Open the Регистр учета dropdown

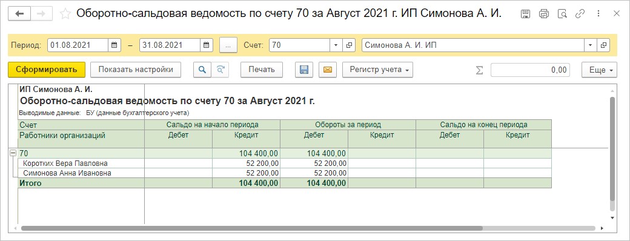click(x=377, y=70)
